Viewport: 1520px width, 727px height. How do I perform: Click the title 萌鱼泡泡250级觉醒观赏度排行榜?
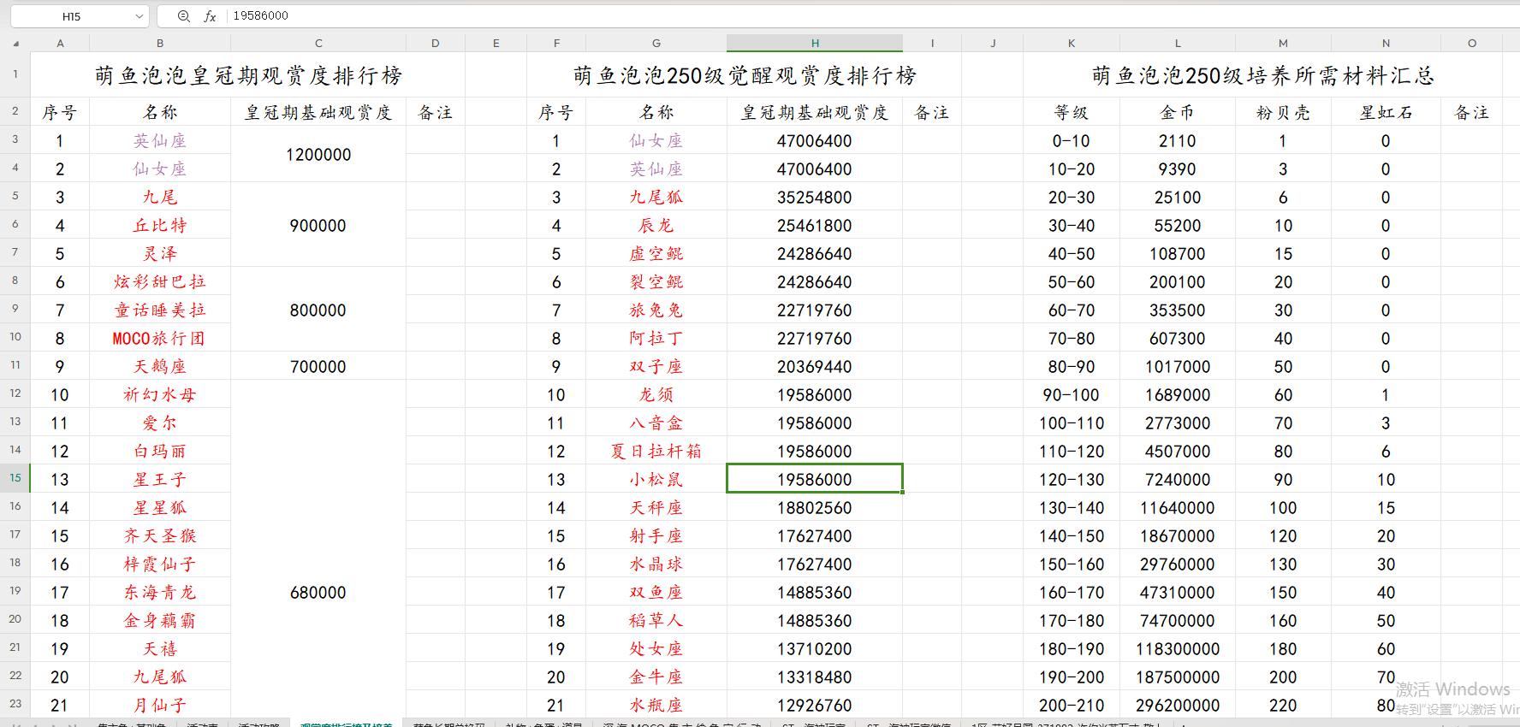745,75
